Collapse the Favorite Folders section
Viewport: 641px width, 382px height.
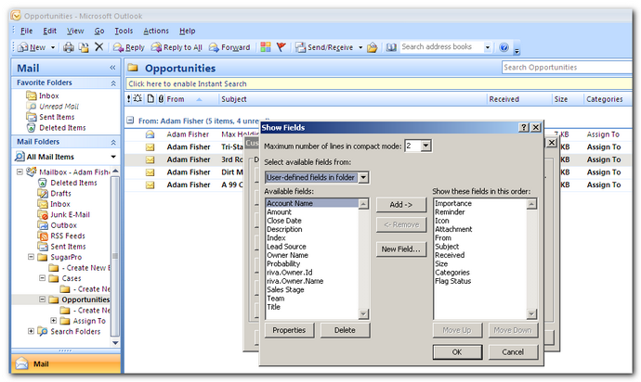[x=113, y=83]
